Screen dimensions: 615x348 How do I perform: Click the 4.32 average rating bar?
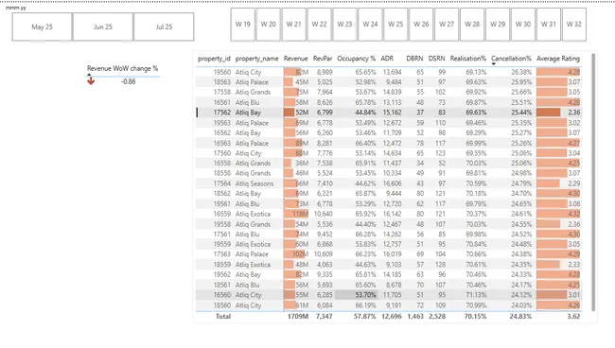pos(558,214)
